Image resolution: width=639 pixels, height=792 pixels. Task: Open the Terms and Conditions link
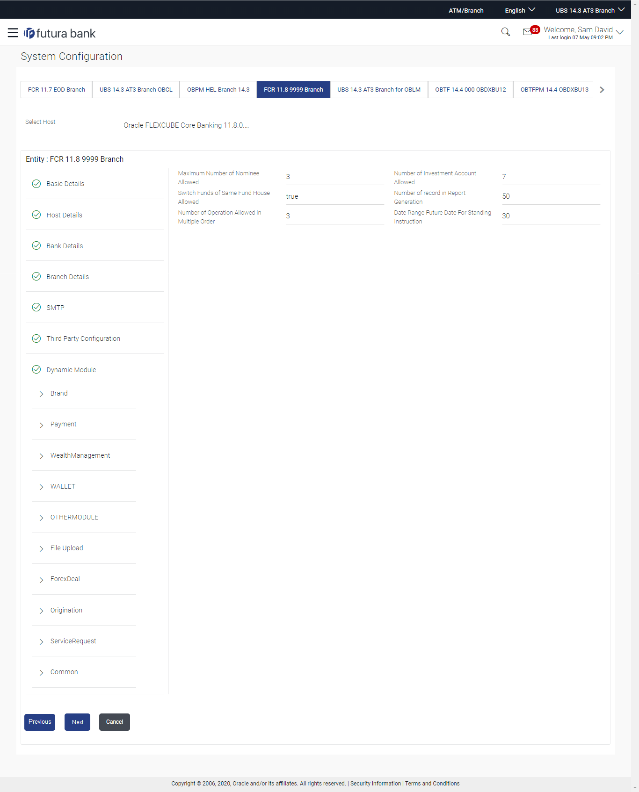(432, 784)
